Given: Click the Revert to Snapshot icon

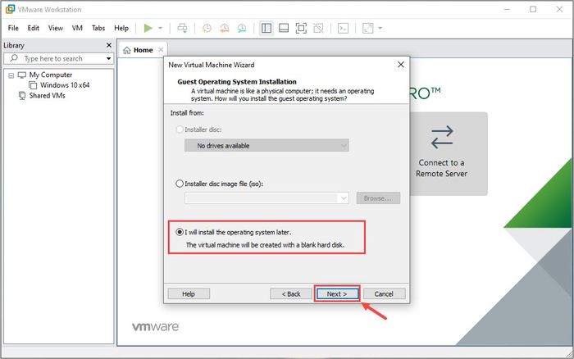Looking at the screenshot, I should tap(225, 28).
